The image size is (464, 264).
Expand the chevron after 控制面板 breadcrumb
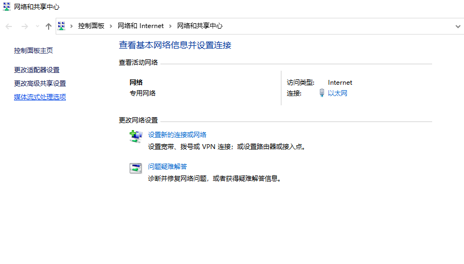111,26
